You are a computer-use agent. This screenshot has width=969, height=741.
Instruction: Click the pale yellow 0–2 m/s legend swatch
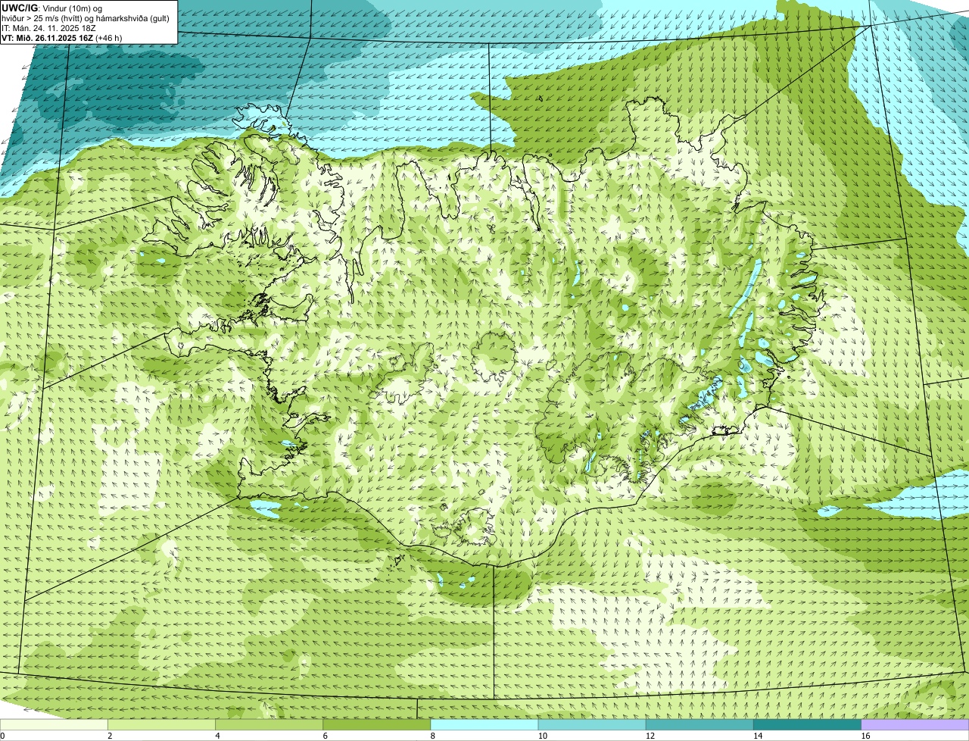point(54,725)
